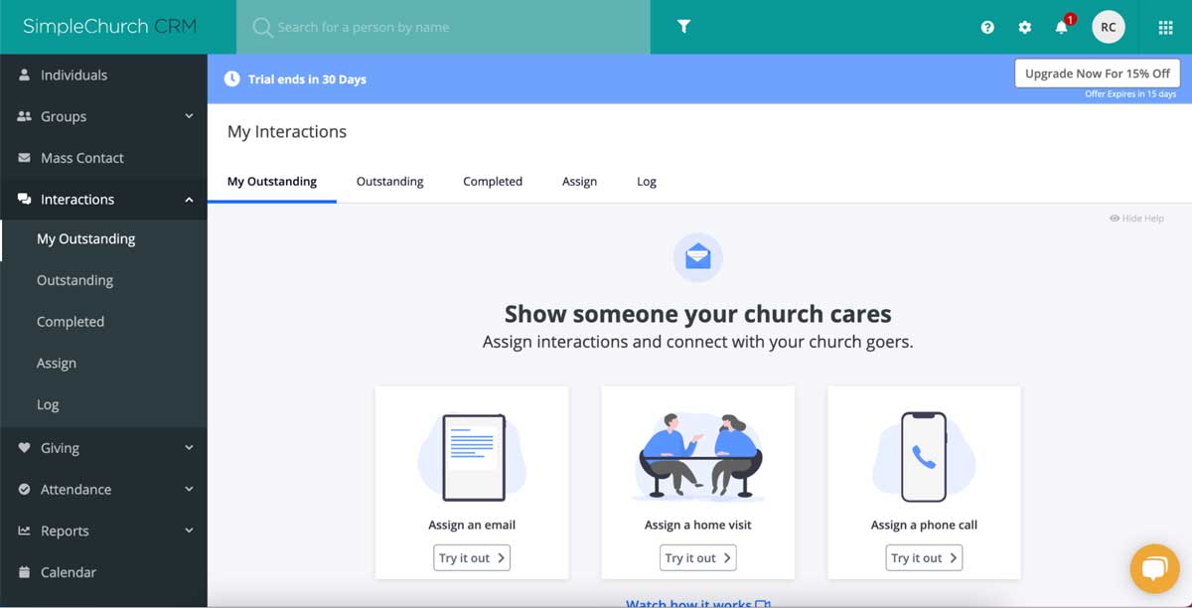
Task: Open the help icon in top bar
Action: (x=986, y=27)
